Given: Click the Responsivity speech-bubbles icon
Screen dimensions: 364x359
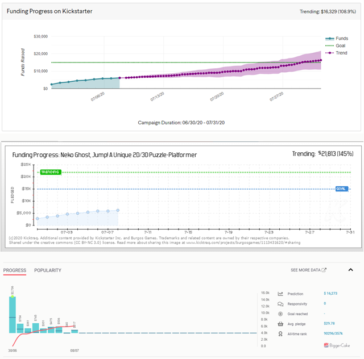Looking at the screenshot, I should [x=280, y=304].
